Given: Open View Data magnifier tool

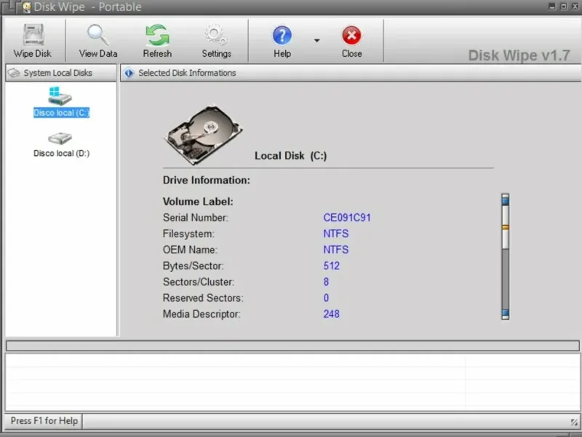Looking at the screenshot, I should (98, 35).
